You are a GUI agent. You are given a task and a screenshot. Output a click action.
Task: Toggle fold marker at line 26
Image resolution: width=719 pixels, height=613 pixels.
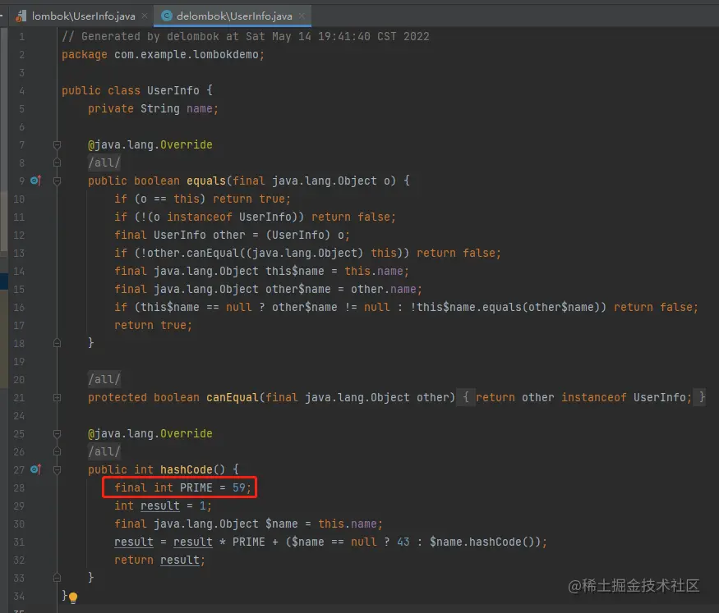[57, 451]
